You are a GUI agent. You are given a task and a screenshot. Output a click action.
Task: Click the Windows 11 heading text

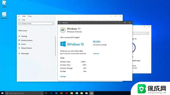pos(74,29)
